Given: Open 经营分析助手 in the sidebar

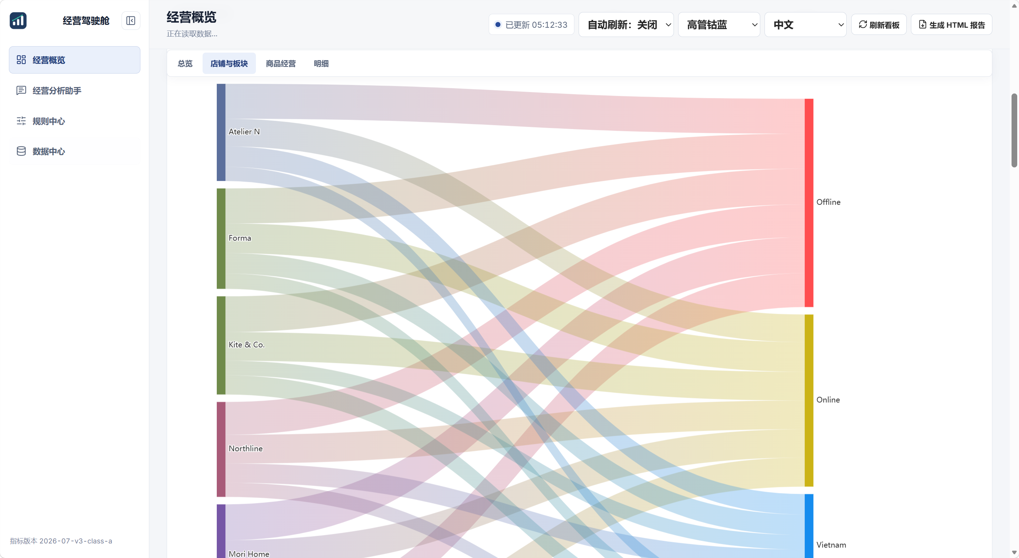Looking at the screenshot, I should tap(75, 91).
